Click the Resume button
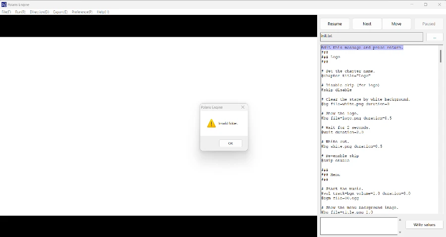Image resolution: width=446 pixels, height=237 pixels. 334,24
